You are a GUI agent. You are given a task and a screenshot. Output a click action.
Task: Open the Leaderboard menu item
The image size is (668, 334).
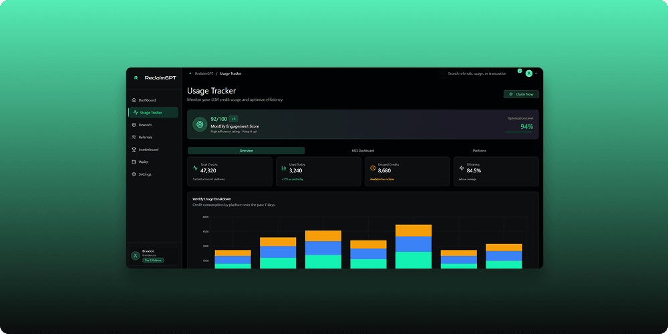(x=154, y=150)
